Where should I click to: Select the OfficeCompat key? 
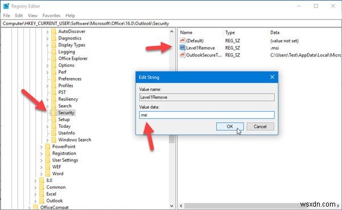tap(54, 207)
